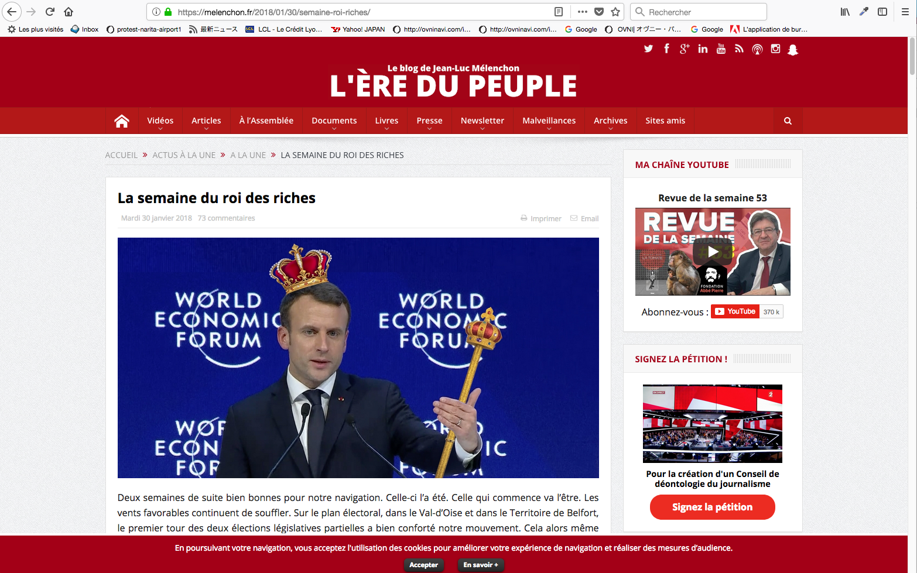The image size is (917, 573).
Task: Open the 73 commentaires link
Action: click(x=226, y=218)
